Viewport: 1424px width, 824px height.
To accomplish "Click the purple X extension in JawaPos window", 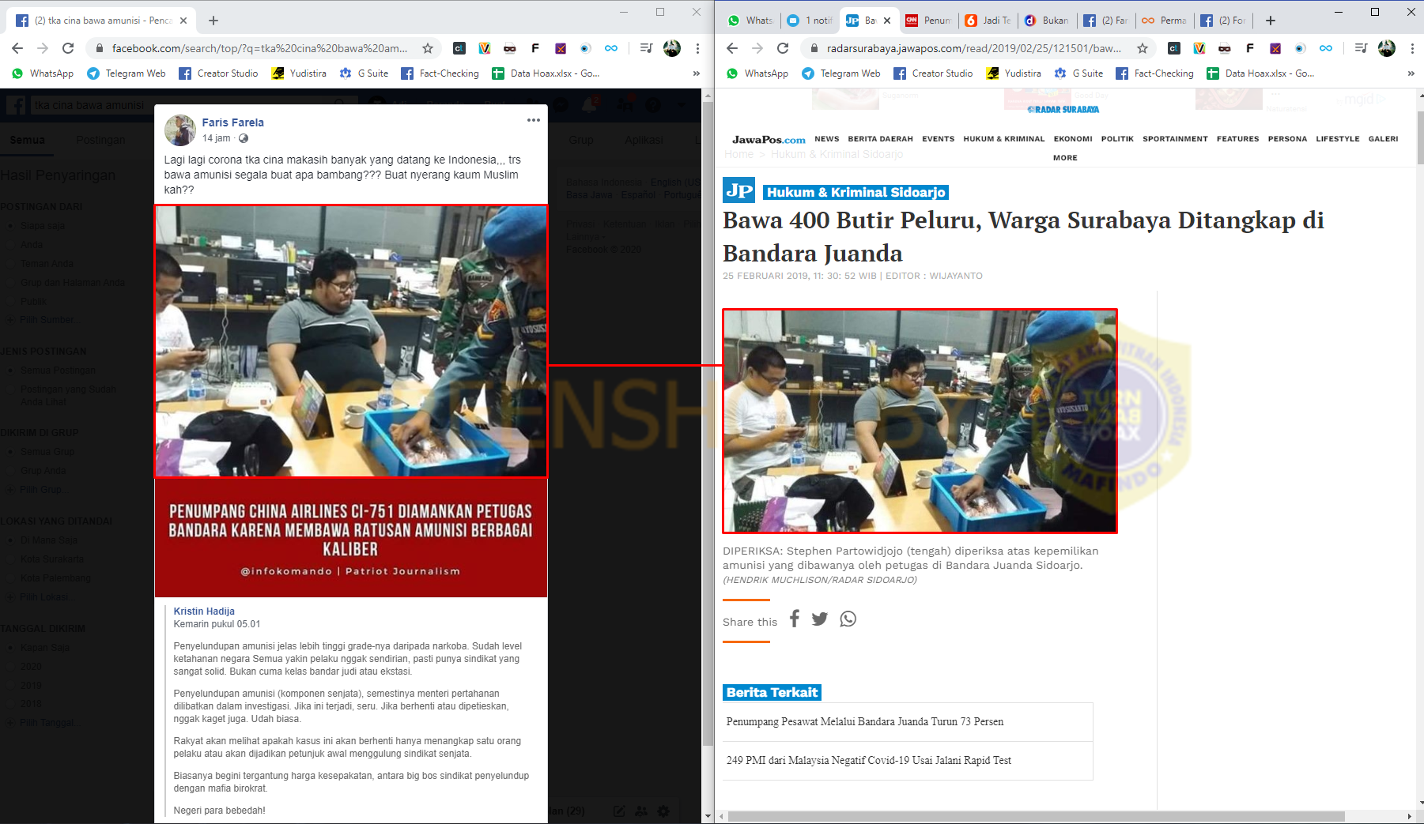I will [x=1275, y=48].
